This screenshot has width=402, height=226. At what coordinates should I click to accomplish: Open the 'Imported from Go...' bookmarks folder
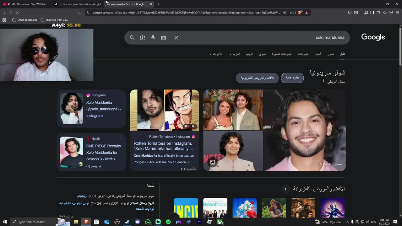coord(54,20)
